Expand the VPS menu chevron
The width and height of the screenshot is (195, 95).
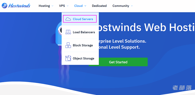coord(67,6)
